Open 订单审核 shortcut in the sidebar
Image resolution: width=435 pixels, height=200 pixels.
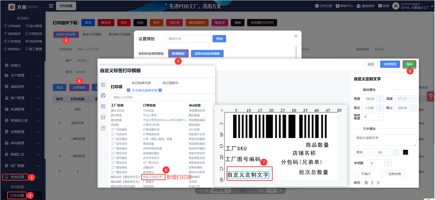point(13,26)
